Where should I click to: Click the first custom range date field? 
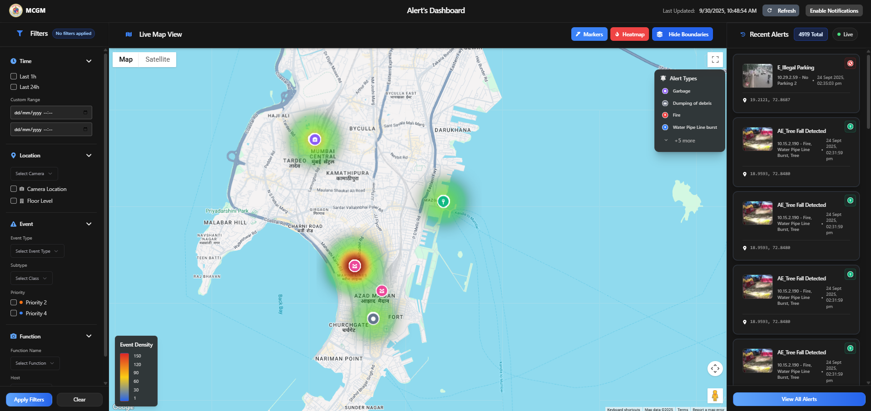click(x=51, y=112)
